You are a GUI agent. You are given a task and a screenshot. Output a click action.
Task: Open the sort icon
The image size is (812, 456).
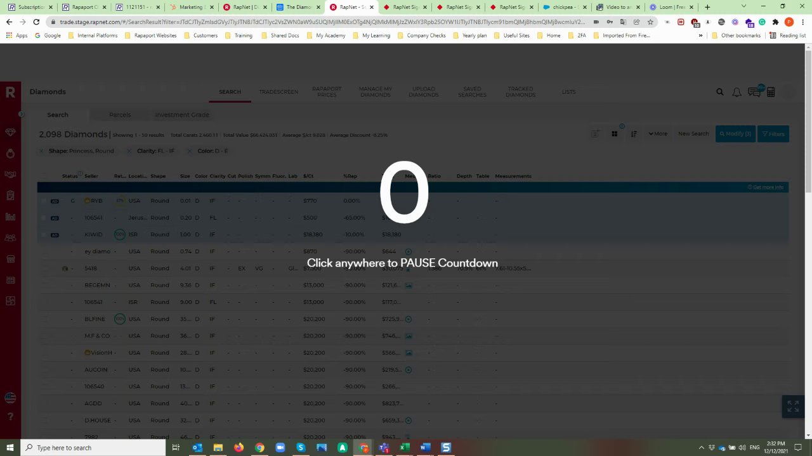[x=633, y=134]
